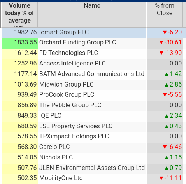Viewport: 186px width, 184px height.
Task: Open Orchard Funding Group PLC entry
Action: [77, 42]
